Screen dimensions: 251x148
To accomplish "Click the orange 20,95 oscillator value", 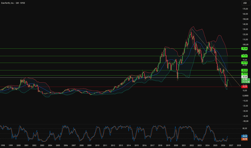I will point(245,139).
